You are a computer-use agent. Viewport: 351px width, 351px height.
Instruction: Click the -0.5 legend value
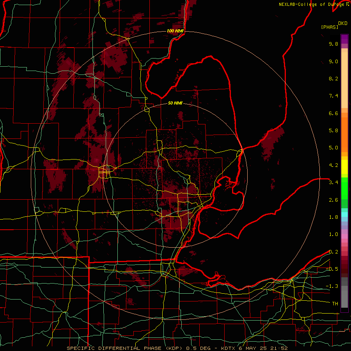pos(332,269)
